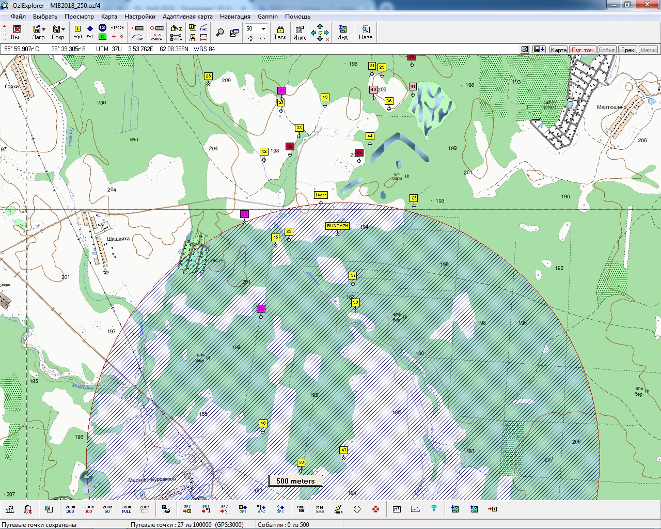661x529 pixels.
Task: Click the map pan arrows control
Action: click(x=320, y=33)
